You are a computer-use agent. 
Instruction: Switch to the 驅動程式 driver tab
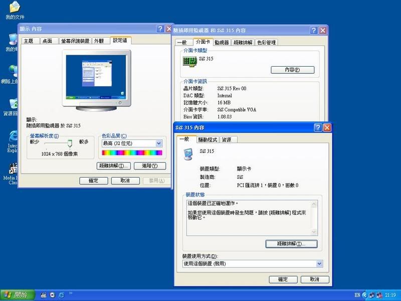(208, 139)
